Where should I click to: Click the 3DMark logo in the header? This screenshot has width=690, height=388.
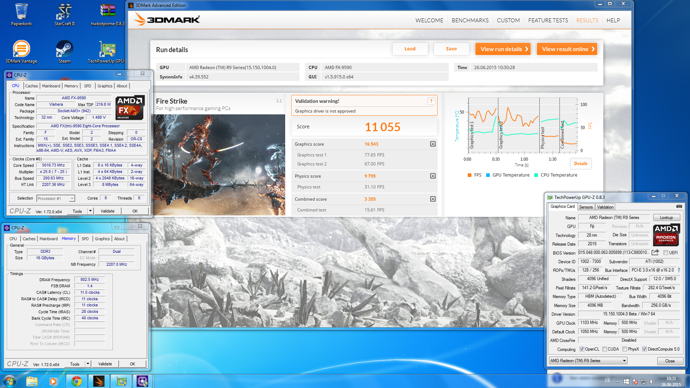click(166, 19)
